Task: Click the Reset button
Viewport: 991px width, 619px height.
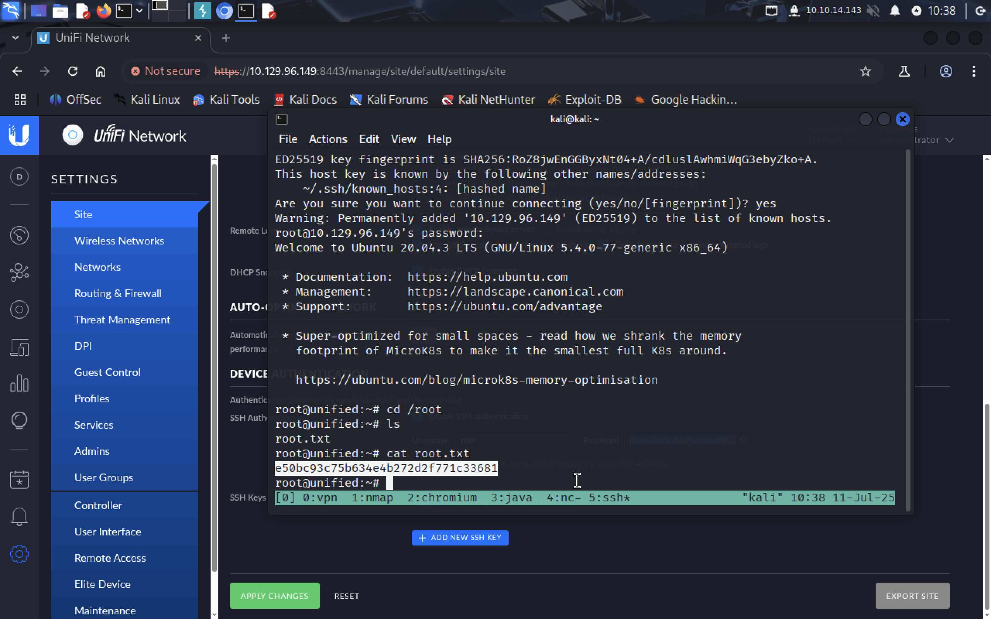Action: (347, 596)
